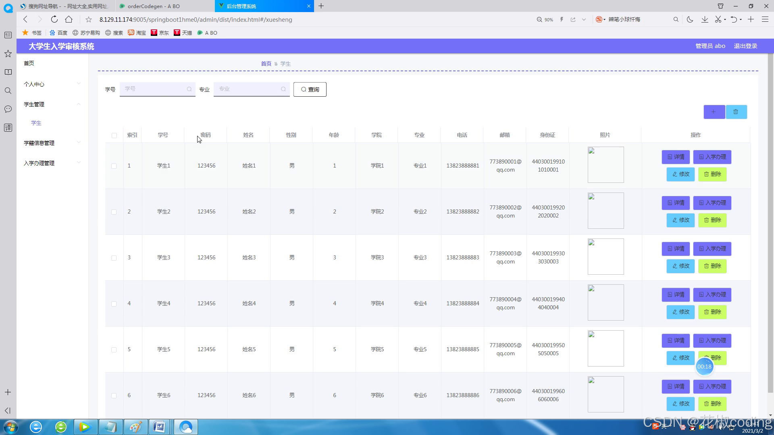Viewport: 774px width, 435px height.
Task: Click the 退出登录 logout link
Action: coord(745,46)
